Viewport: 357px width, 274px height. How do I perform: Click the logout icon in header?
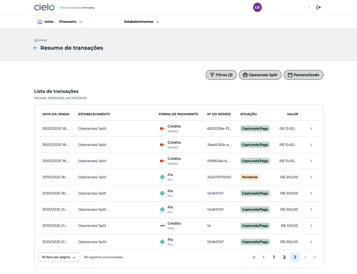coord(318,7)
